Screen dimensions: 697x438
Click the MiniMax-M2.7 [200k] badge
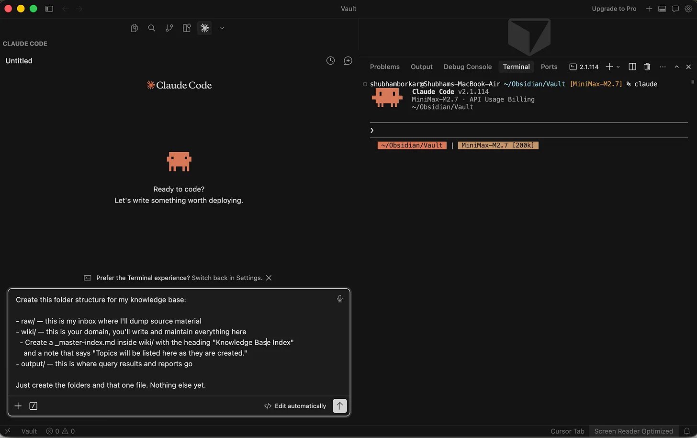498,146
